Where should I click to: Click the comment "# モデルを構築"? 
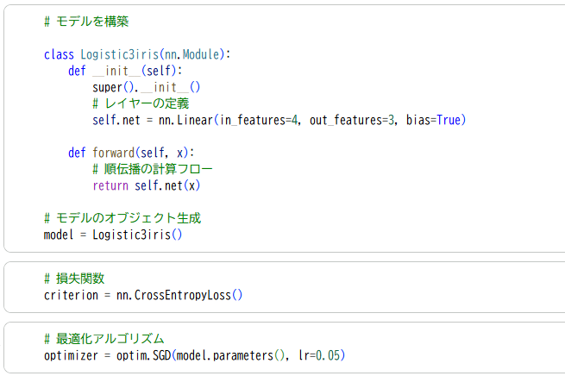coord(86,22)
